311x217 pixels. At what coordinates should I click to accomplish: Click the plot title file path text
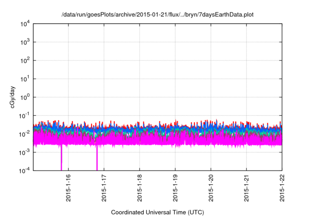(157, 15)
